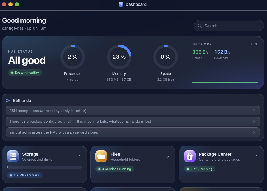Open Storage via its chevron arrow
The width and height of the screenshot is (267, 191).
[80, 156]
